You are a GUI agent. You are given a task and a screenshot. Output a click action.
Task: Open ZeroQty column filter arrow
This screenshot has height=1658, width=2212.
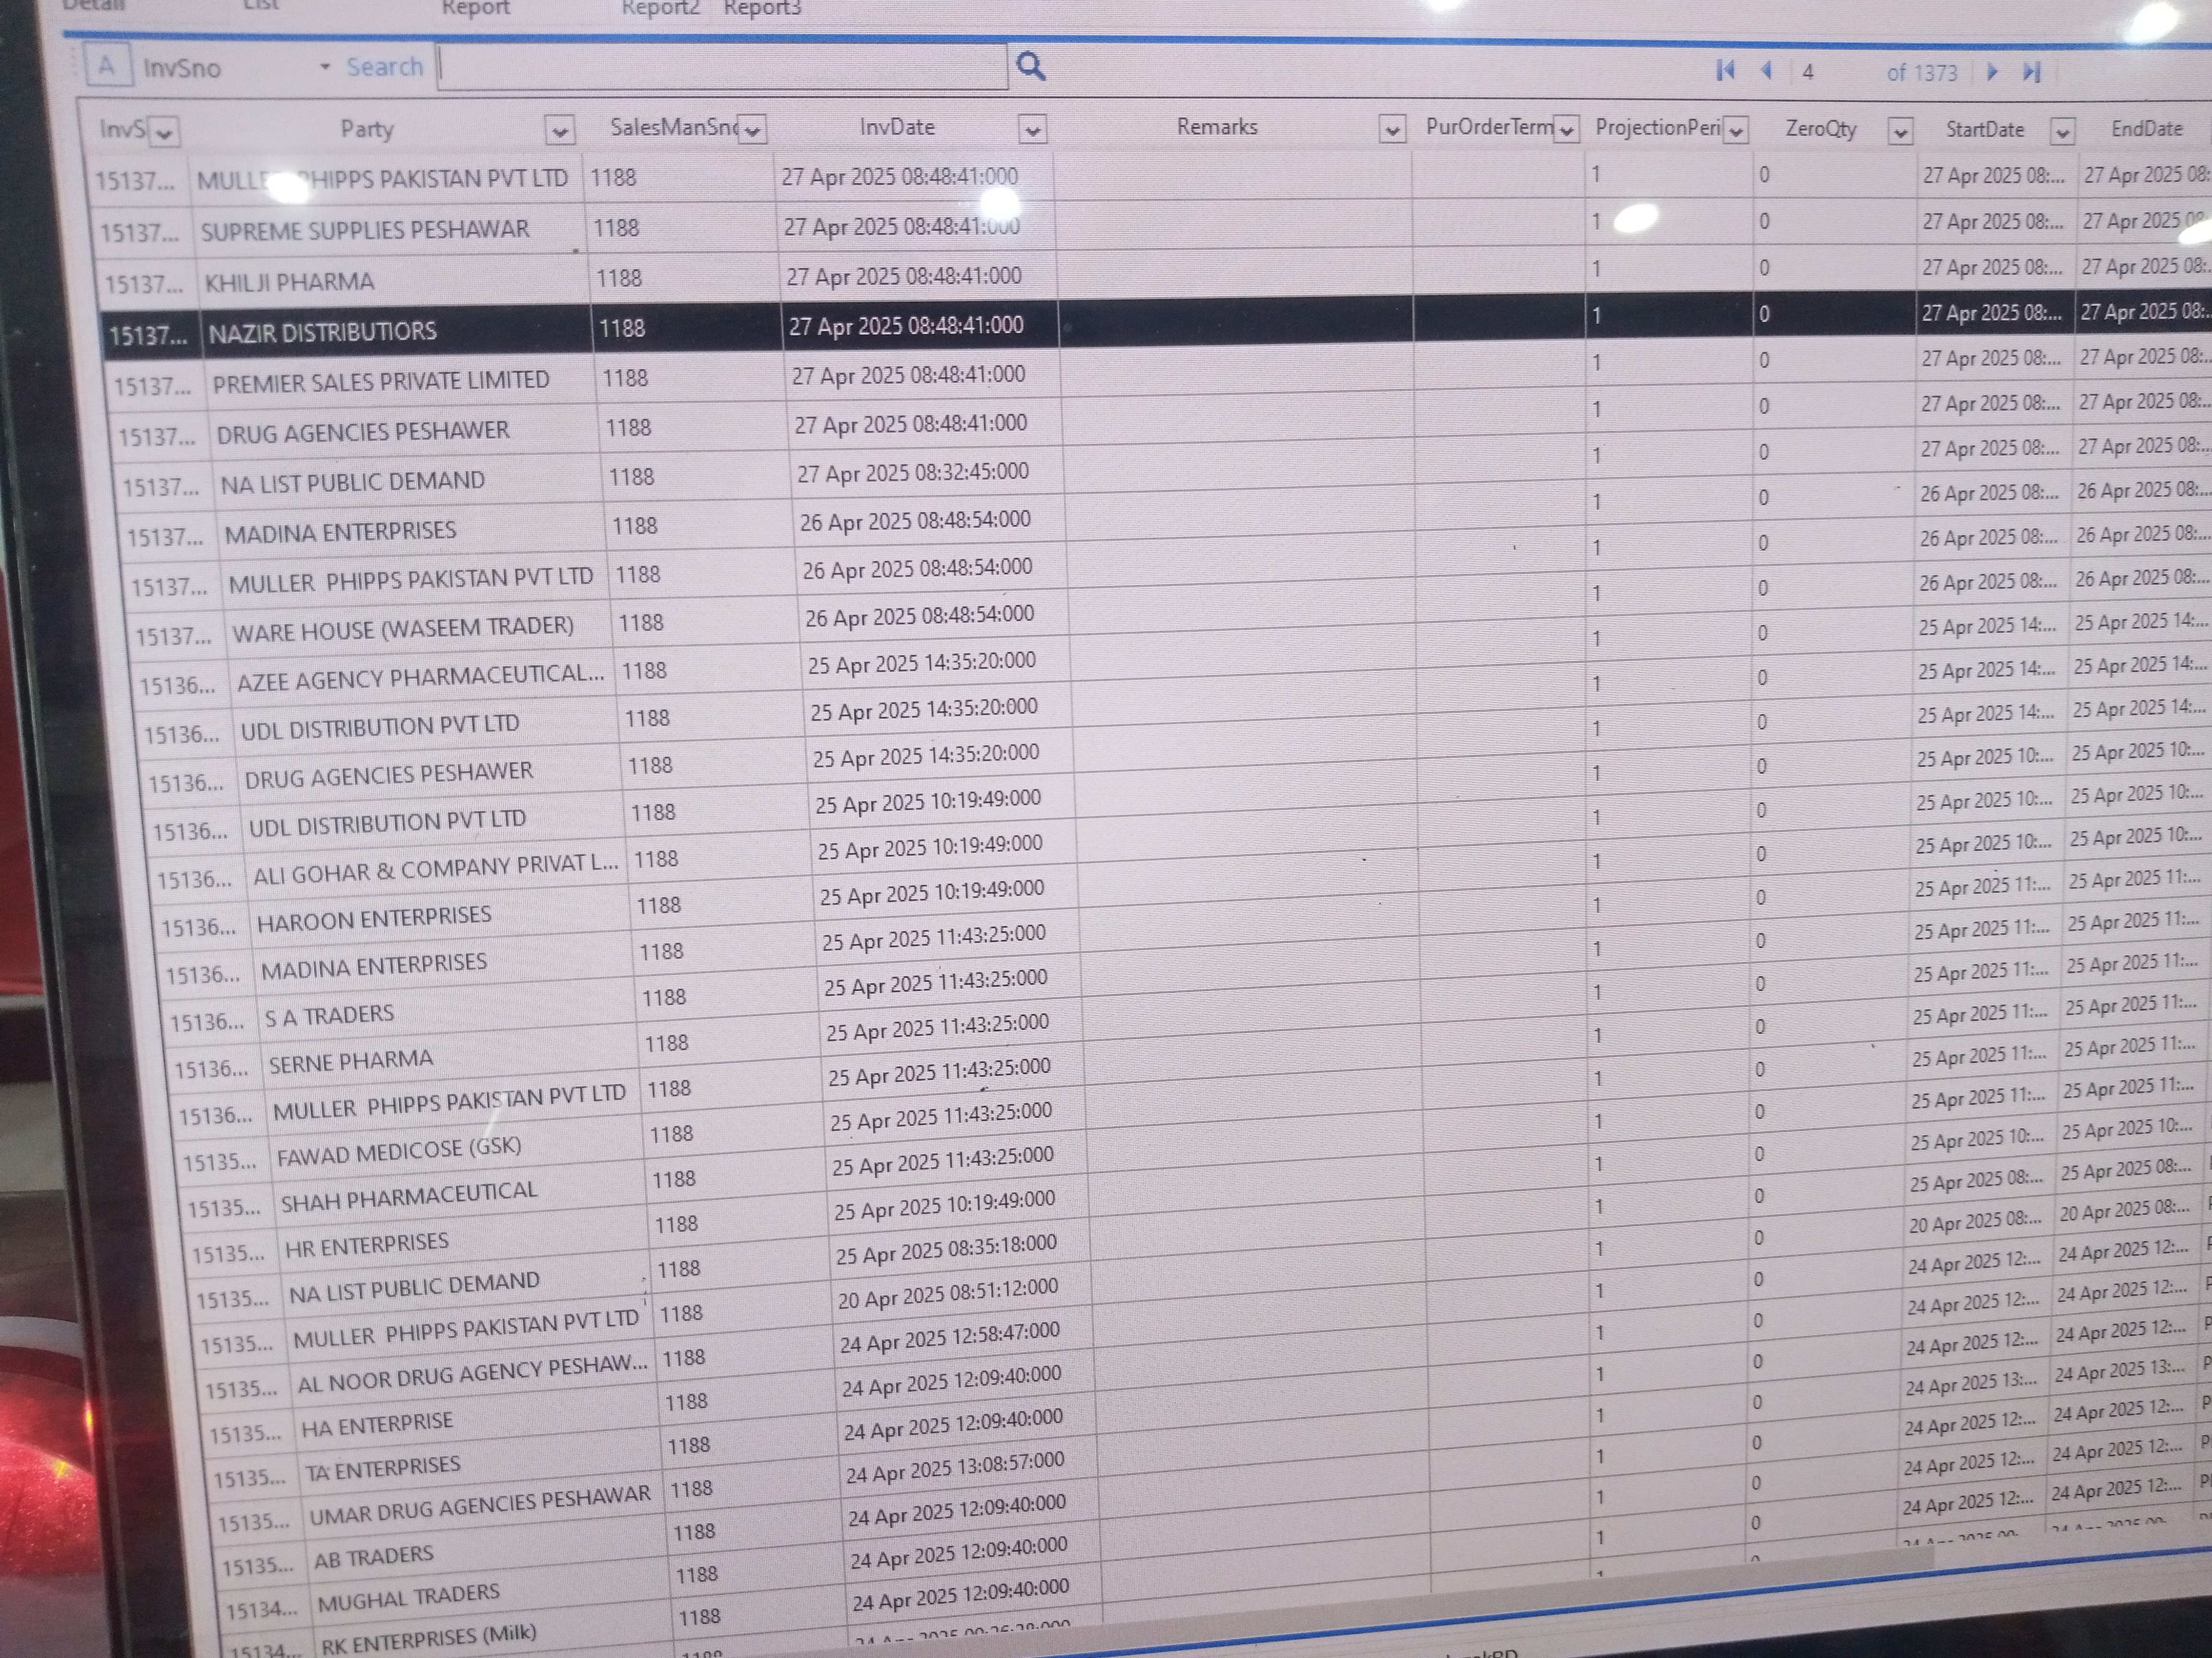tap(1900, 131)
